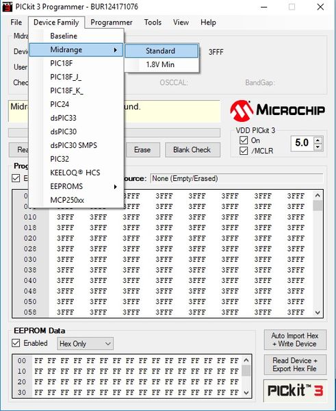Select PIC18F_K_ device family
Viewport: 336px width, 411px height.
pos(76,90)
